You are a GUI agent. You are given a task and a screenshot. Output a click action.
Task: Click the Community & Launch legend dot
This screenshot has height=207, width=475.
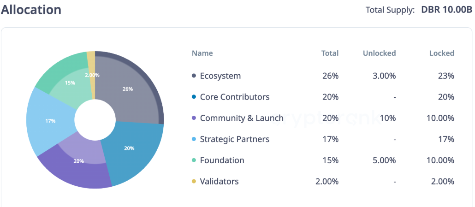[x=194, y=118]
